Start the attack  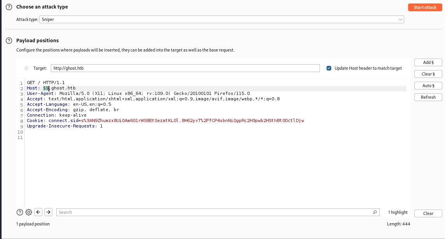click(x=425, y=7)
